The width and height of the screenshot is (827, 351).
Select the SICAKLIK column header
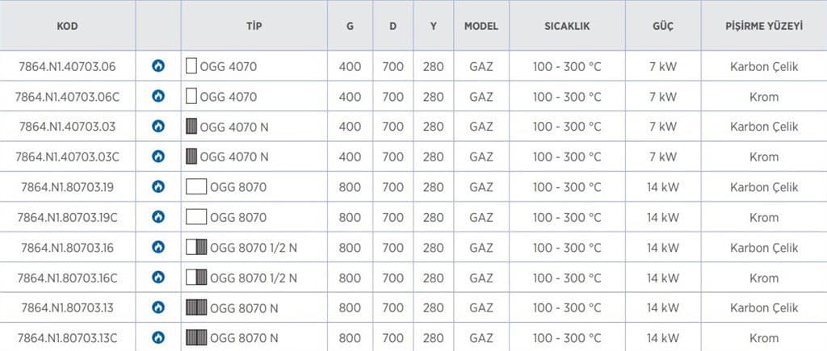(x=567, y=26)
